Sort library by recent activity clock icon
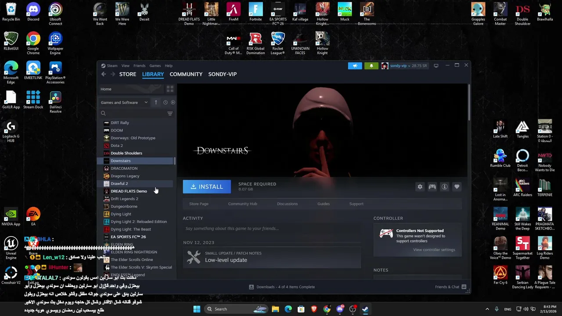Viewport: 562px width, 316px height. (165, 102)
